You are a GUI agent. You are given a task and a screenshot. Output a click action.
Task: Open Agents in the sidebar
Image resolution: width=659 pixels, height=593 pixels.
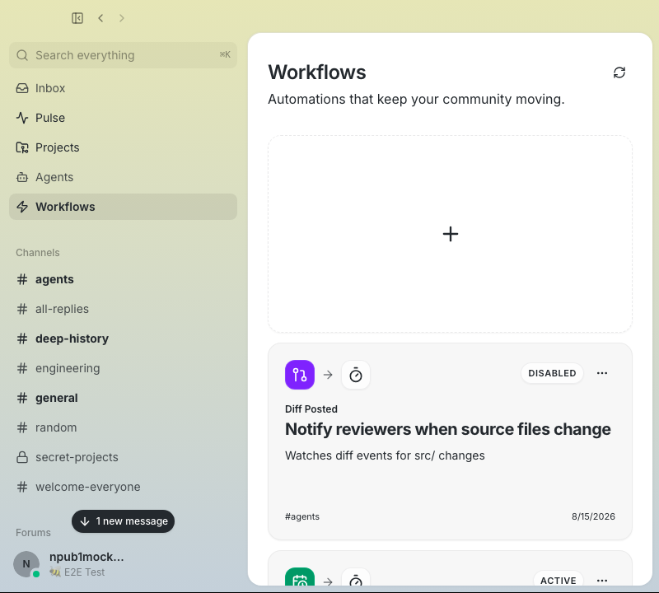click(x=123, y=177)
